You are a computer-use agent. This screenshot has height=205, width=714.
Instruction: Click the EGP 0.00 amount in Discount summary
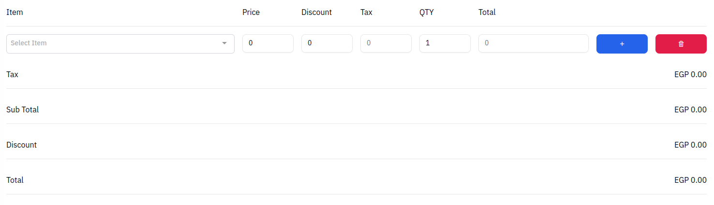click(690, 145)
